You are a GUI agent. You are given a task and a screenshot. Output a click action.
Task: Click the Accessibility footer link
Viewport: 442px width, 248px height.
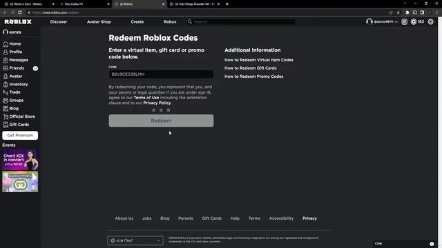(x=281, y=218)
